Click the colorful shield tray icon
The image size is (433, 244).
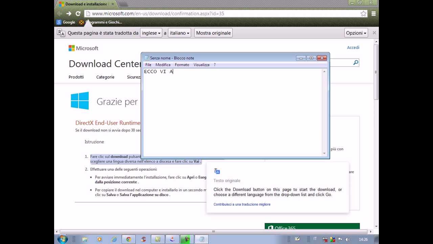click(x=333, y=239)
